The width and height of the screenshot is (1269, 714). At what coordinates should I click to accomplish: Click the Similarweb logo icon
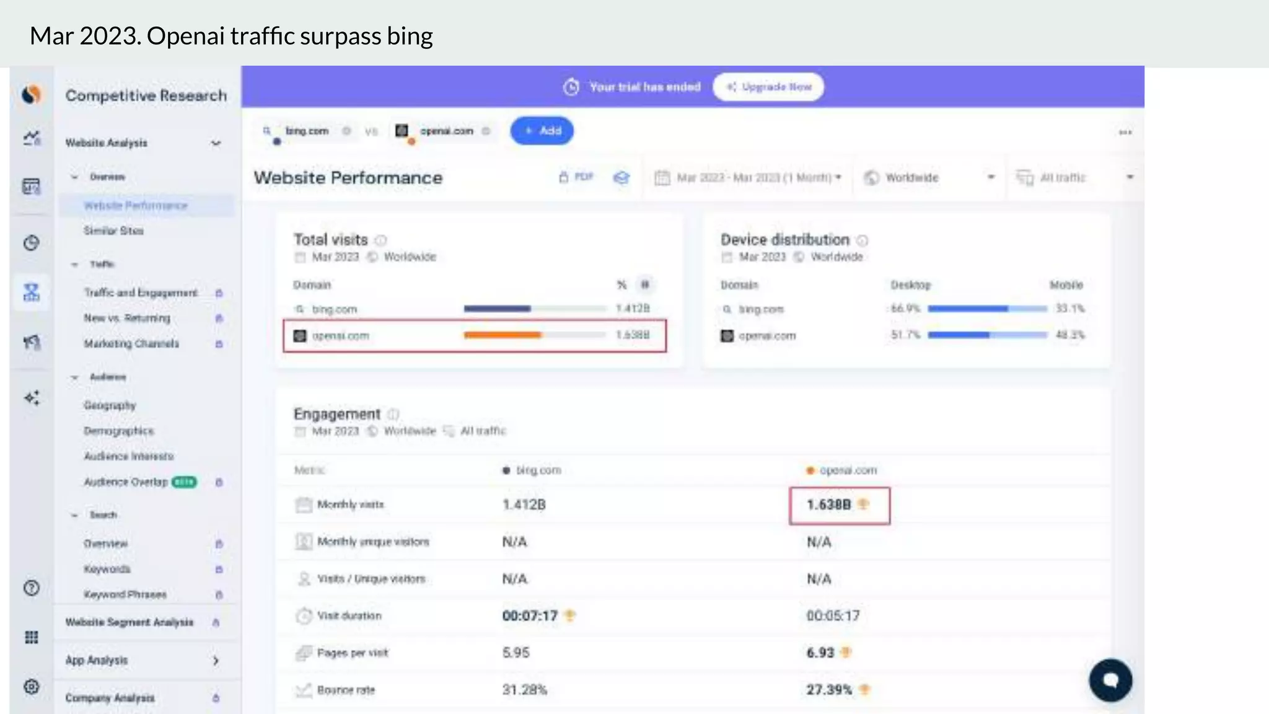[32, 95]
